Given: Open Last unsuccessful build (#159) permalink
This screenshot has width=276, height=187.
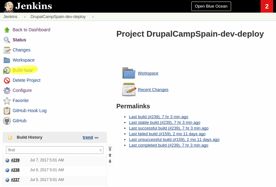Looking at the screenshot, I should coord(174,140).
